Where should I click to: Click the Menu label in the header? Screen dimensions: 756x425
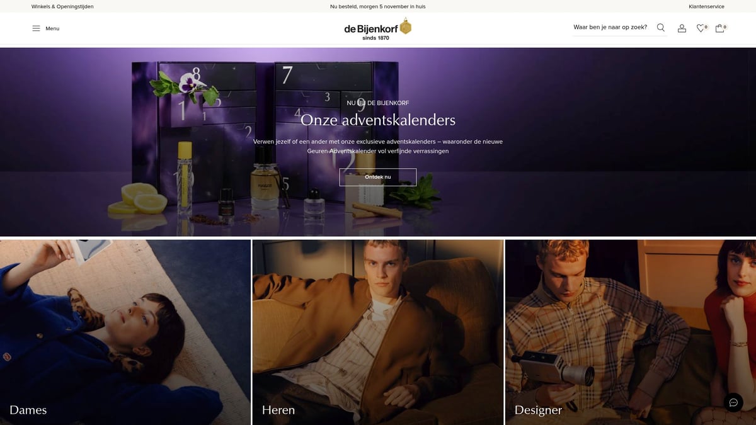(x=52, y=28)
